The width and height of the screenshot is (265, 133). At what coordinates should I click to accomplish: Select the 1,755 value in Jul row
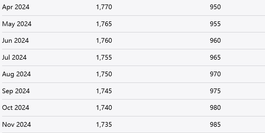(x=104, y=57)
